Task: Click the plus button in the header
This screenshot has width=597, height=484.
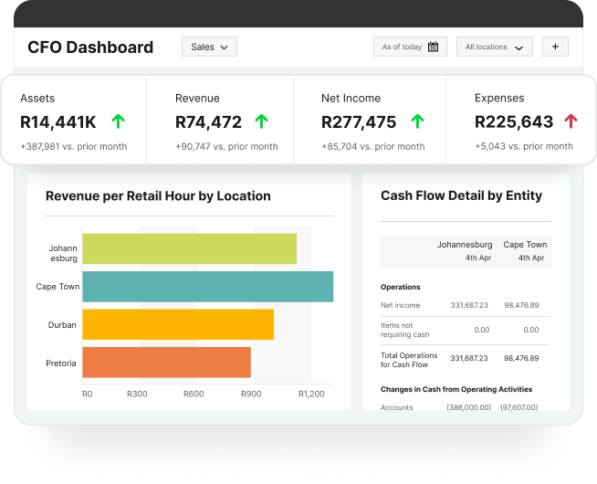Action: coord(555,47)
